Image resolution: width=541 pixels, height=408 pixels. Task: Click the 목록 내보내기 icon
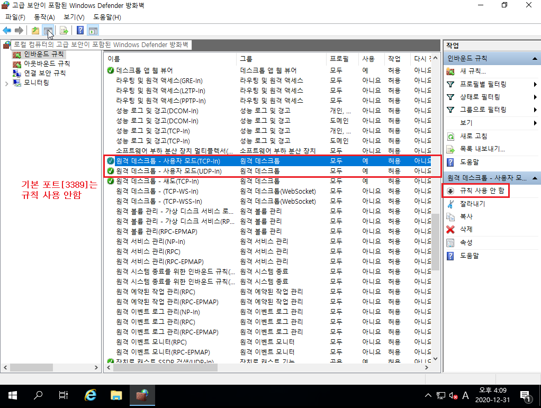point(450,149)
